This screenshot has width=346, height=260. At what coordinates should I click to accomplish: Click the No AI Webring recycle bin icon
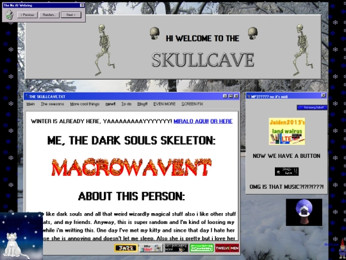click(9, 15)
